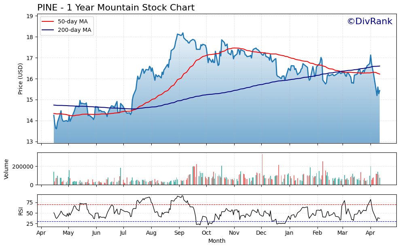Image resolution: width=400 pixels, height=248 pixels.
Task: Click the May month tick label
Action: click(x=68, y=233)
